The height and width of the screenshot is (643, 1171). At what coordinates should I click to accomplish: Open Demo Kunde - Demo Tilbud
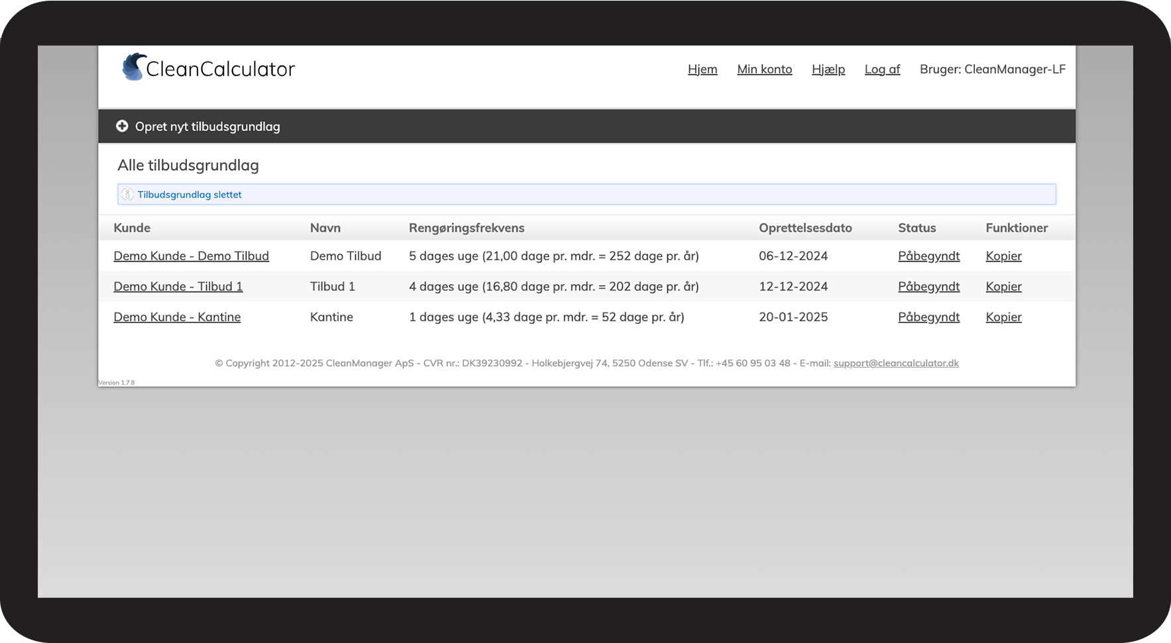[191, 256]
